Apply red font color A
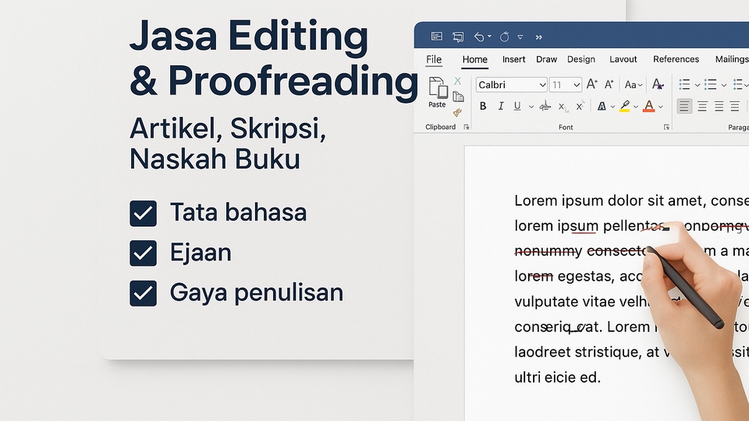 (x=648, y=107)
